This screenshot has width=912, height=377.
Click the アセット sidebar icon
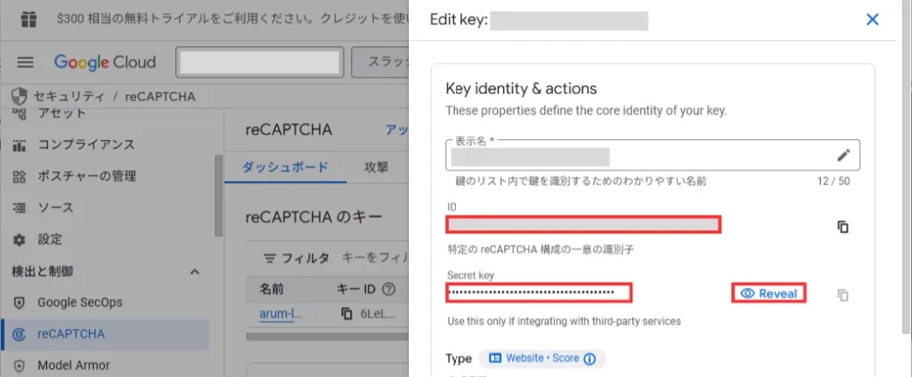20,113
